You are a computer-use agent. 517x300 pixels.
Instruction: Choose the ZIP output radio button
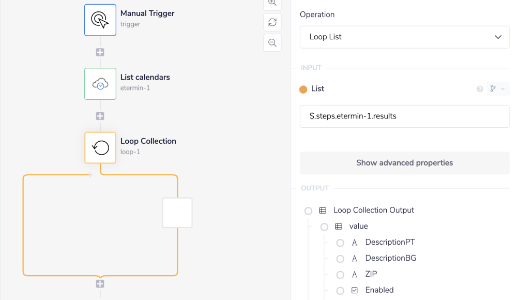point(340,275)
